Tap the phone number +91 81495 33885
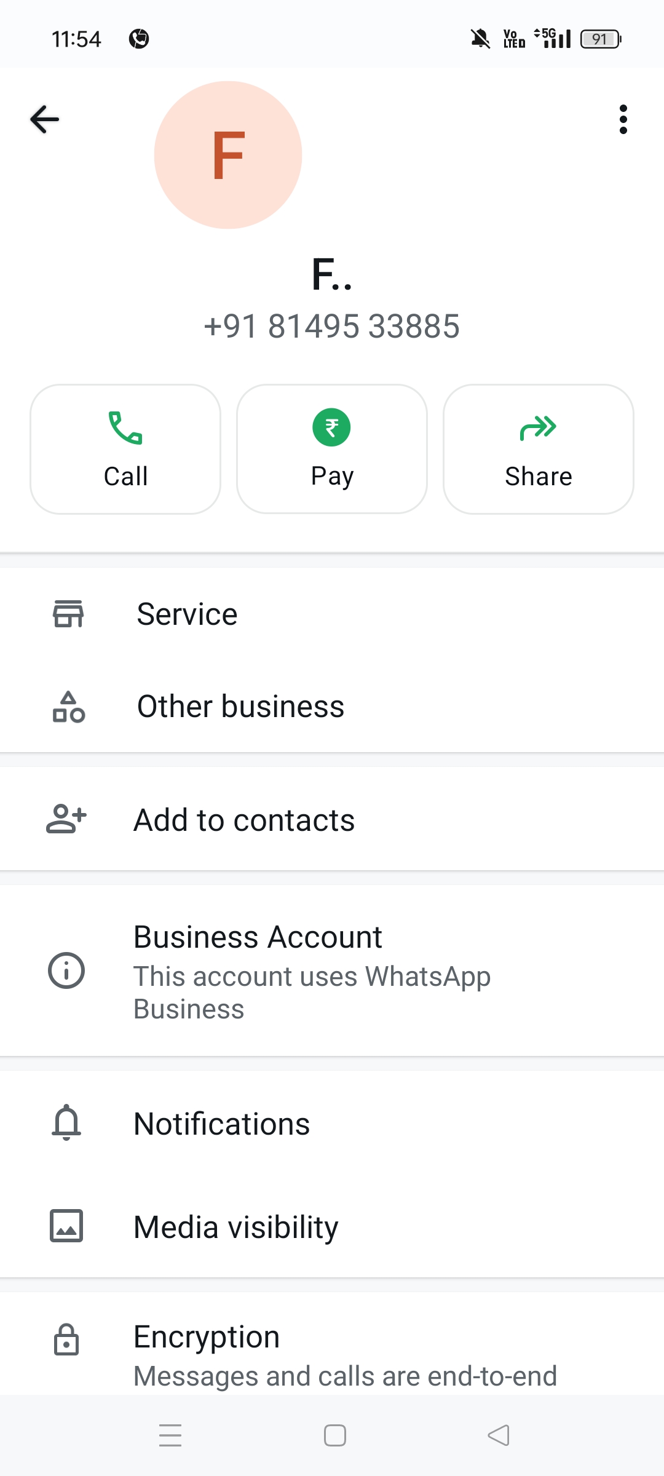The height and width of the screenshot is (1476, 664). click(332, 326)
